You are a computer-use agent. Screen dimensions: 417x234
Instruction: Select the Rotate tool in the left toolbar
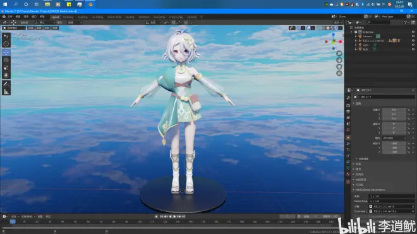(x=6, y=60)
